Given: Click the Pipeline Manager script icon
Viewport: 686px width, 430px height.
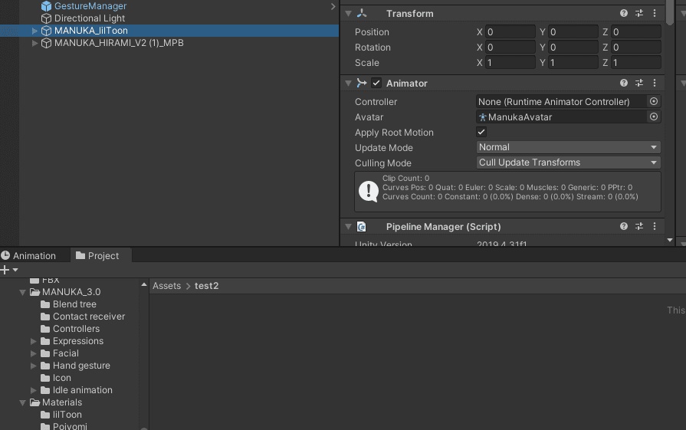Looking at the screenshot, I should [361, 227].
